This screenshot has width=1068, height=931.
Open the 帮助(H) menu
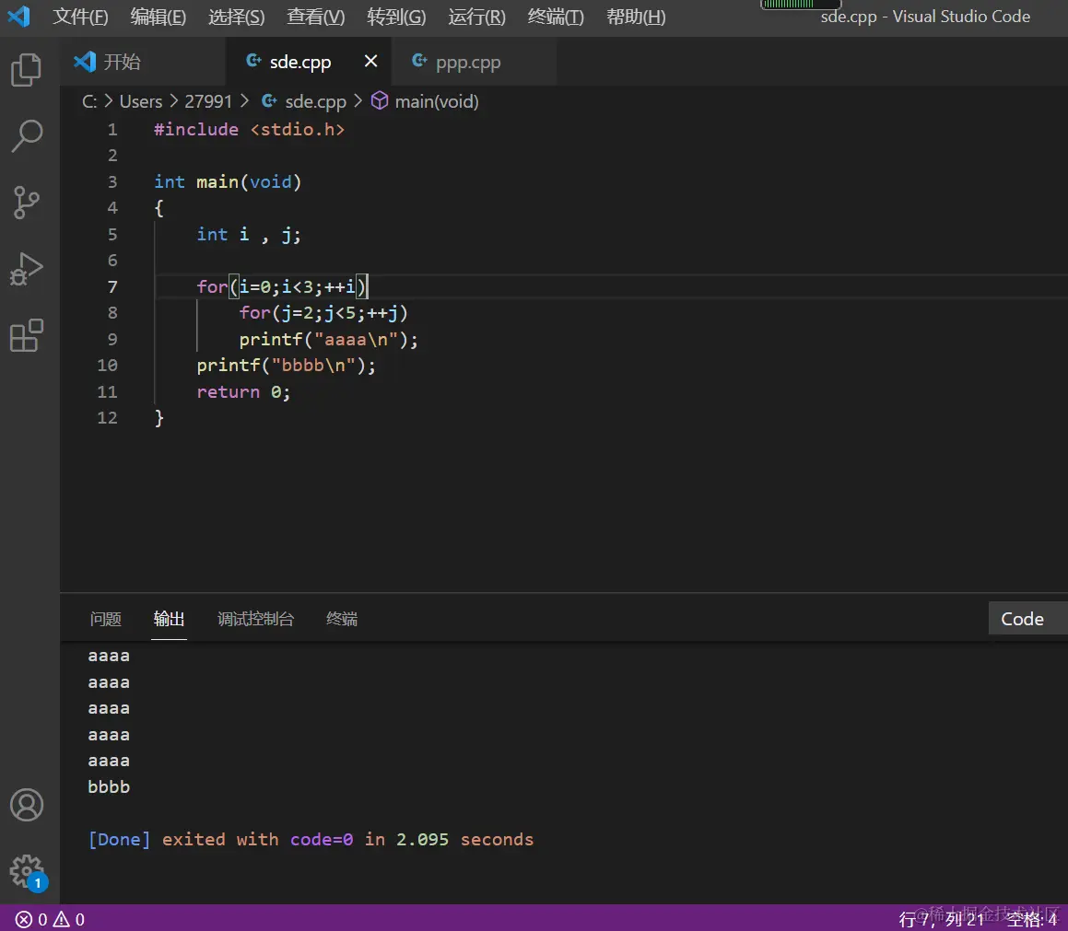coord(636,17)
